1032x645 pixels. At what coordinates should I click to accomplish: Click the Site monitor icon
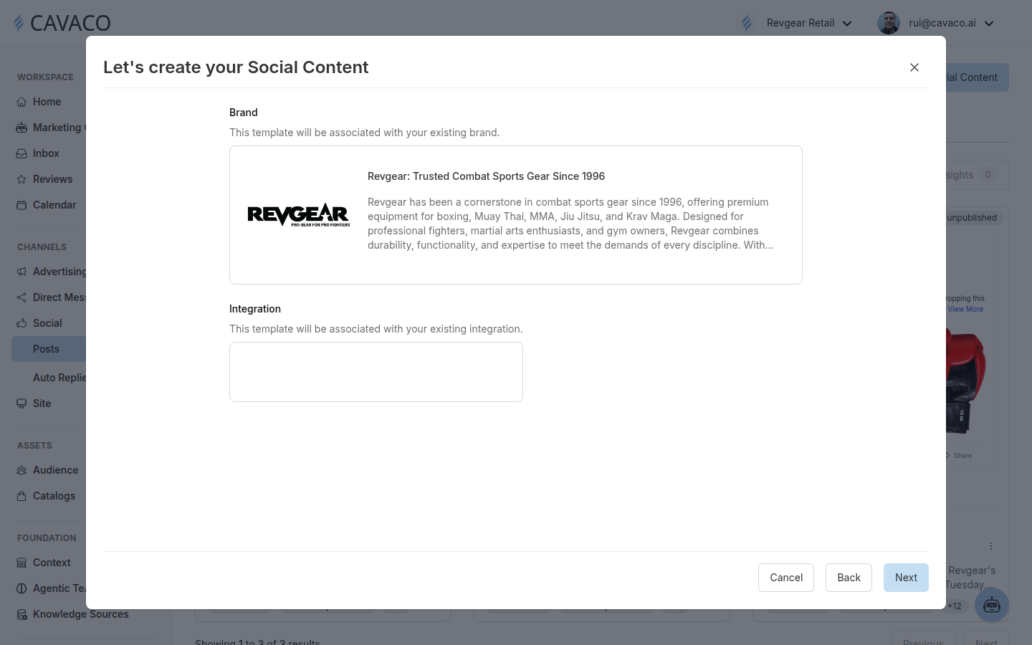click(21, 403)
